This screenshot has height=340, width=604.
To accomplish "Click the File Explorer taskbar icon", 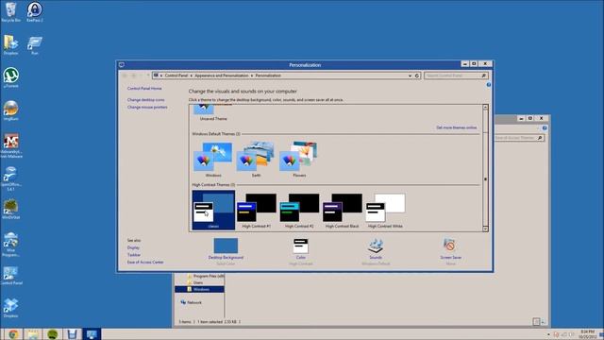I will click(x=33, y=334).
